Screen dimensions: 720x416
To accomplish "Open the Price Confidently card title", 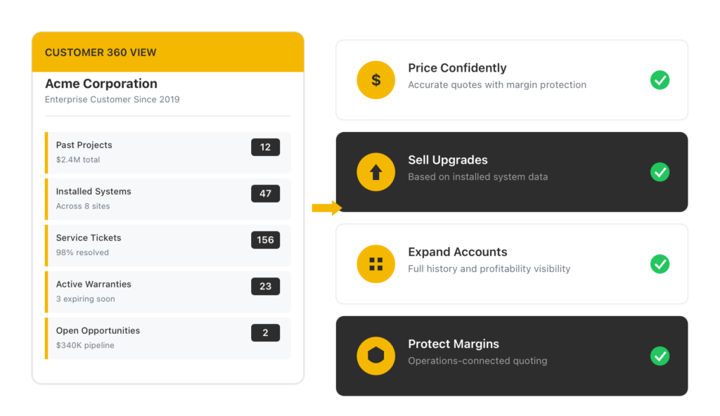I will tap(457, 68).
